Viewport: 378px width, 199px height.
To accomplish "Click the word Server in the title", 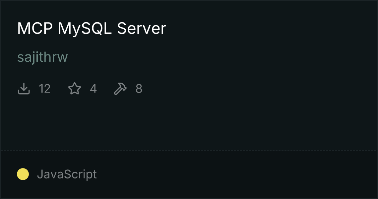I will pos(142,29).
